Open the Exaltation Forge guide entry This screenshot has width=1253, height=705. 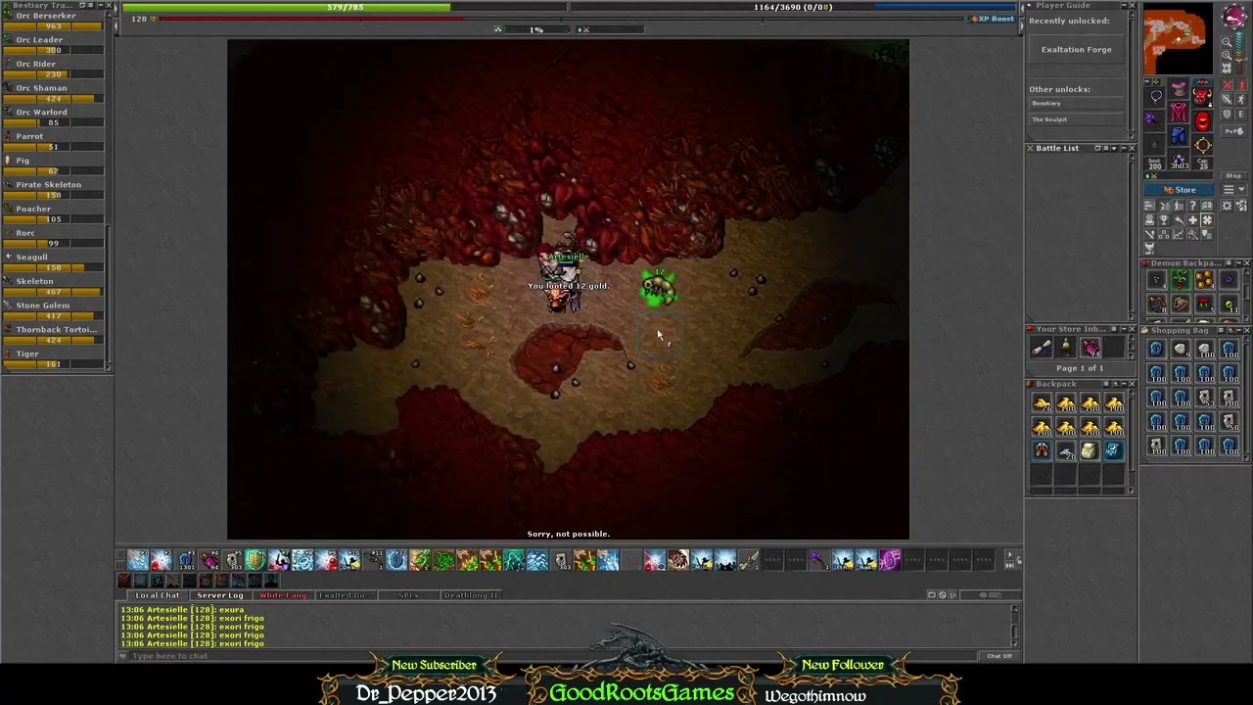pyautogui.click(x=1076, y=49)
